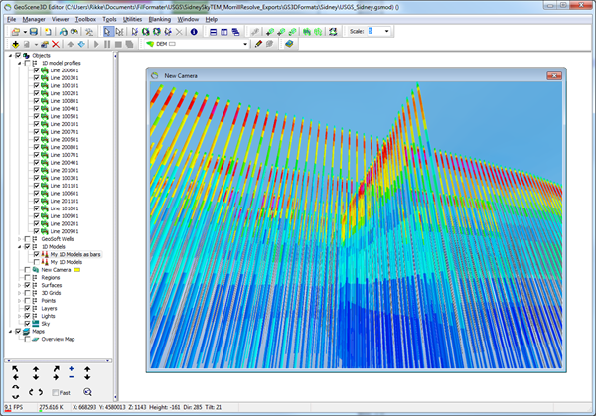This screenshot has height=416, width=596.
Task: Collapse the 1D model profiles node
Action: [x=20, y=63]
